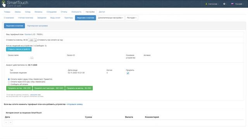This screenshot has height=139, width=248.
Task: Open the Заказы menu tab
Action: pyautogui.click(x=18, y=12)
